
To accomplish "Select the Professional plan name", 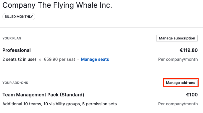I will tap(17, 50).
